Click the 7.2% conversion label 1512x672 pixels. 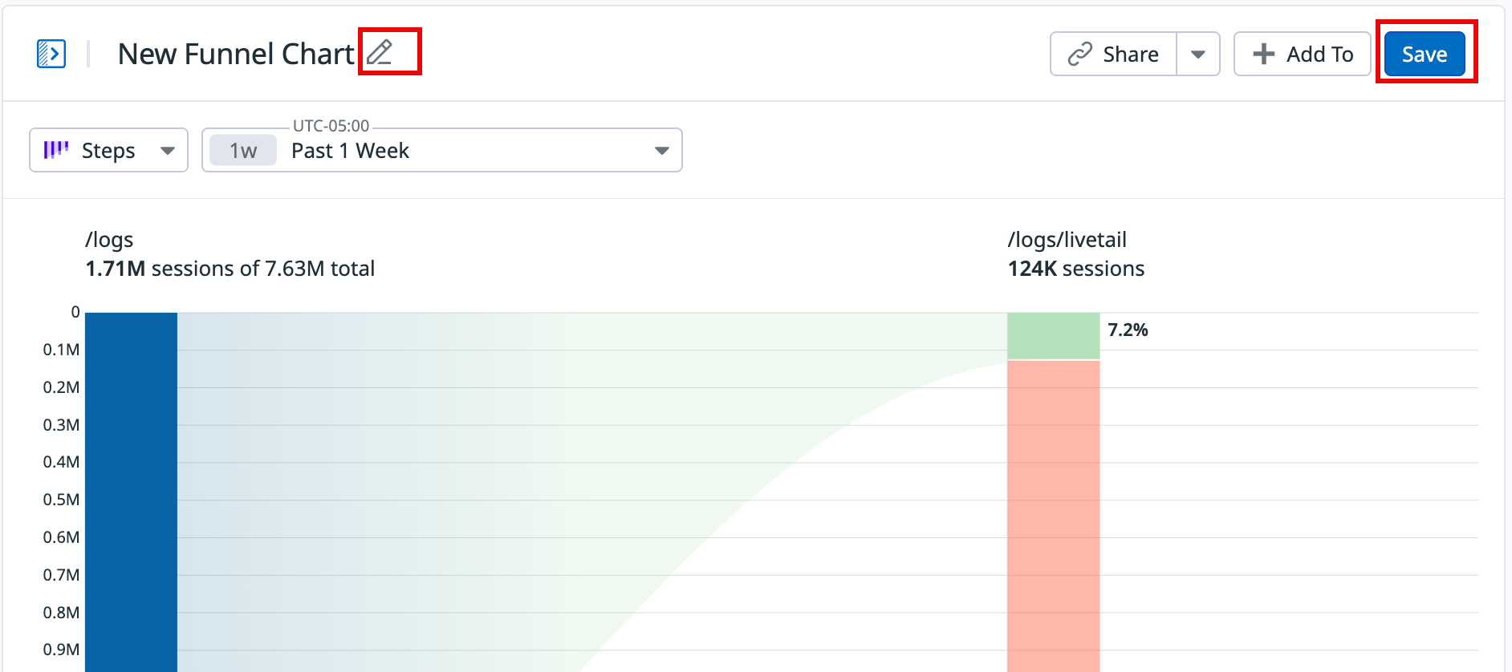point(1128,330)
